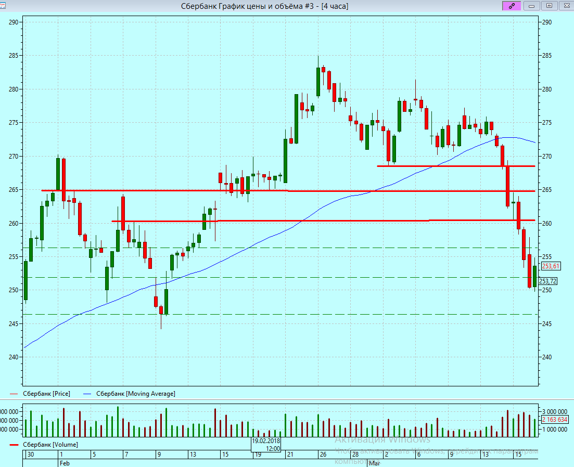Image resolution: width=574 pixels, height=467 pixels.
Task: Click date label 30 on the time axis
Action: tap(31, 455)
